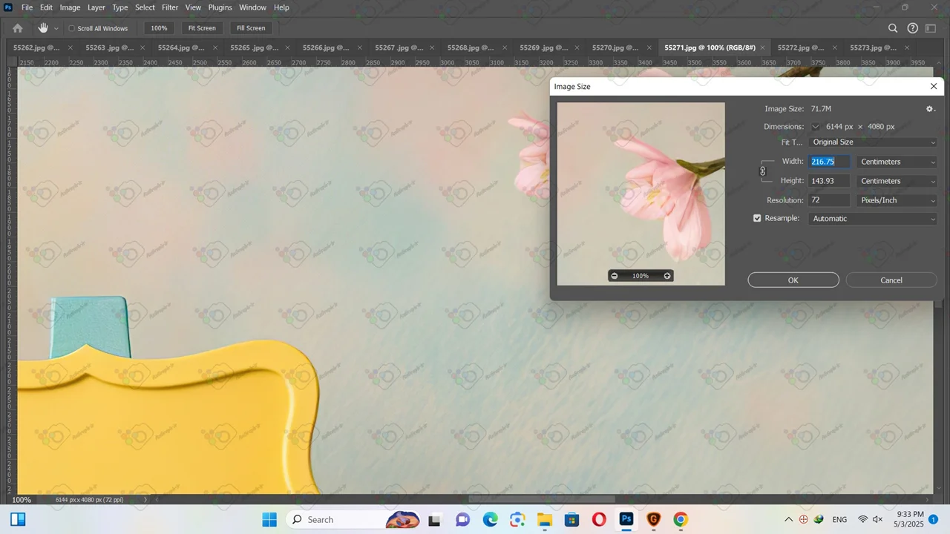Enable Scroll All Windows checkbox
950x534 pixels.
click(72, 29)
